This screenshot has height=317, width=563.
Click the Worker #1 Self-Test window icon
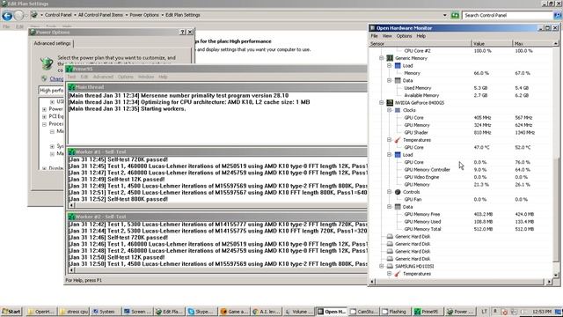71,152
